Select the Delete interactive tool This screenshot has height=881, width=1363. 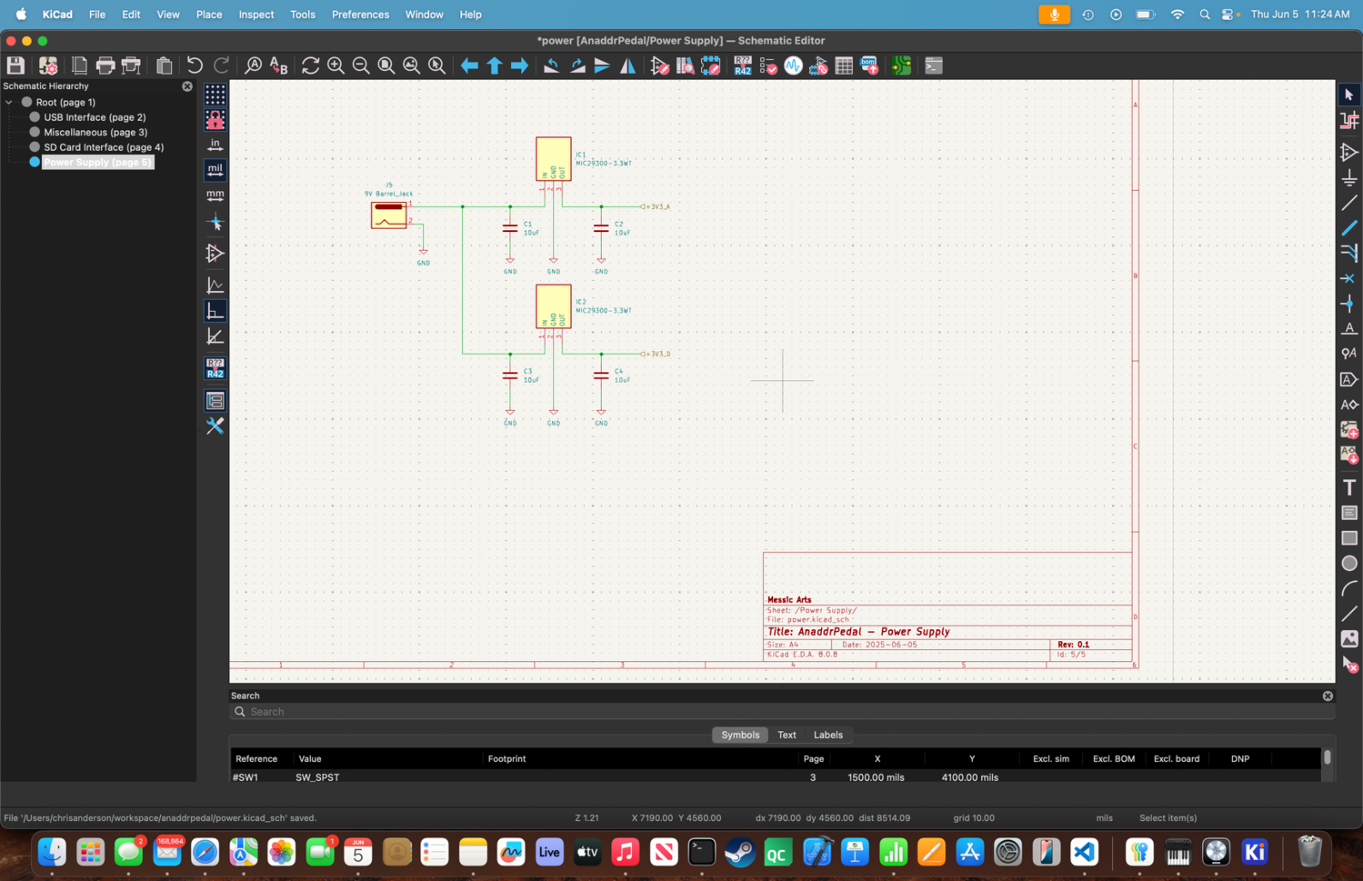pos(1349,664)
